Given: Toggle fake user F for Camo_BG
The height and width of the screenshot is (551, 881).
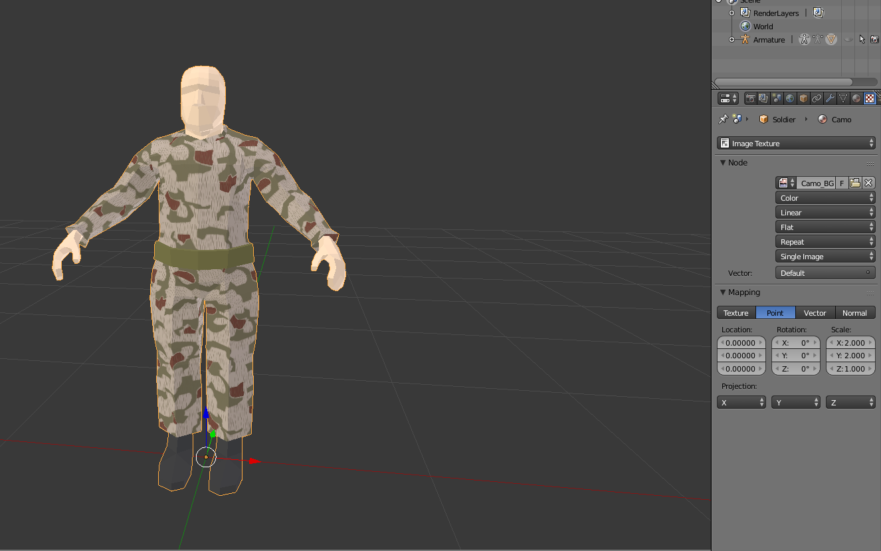Looking at the screenshot, I should (842, 183).
